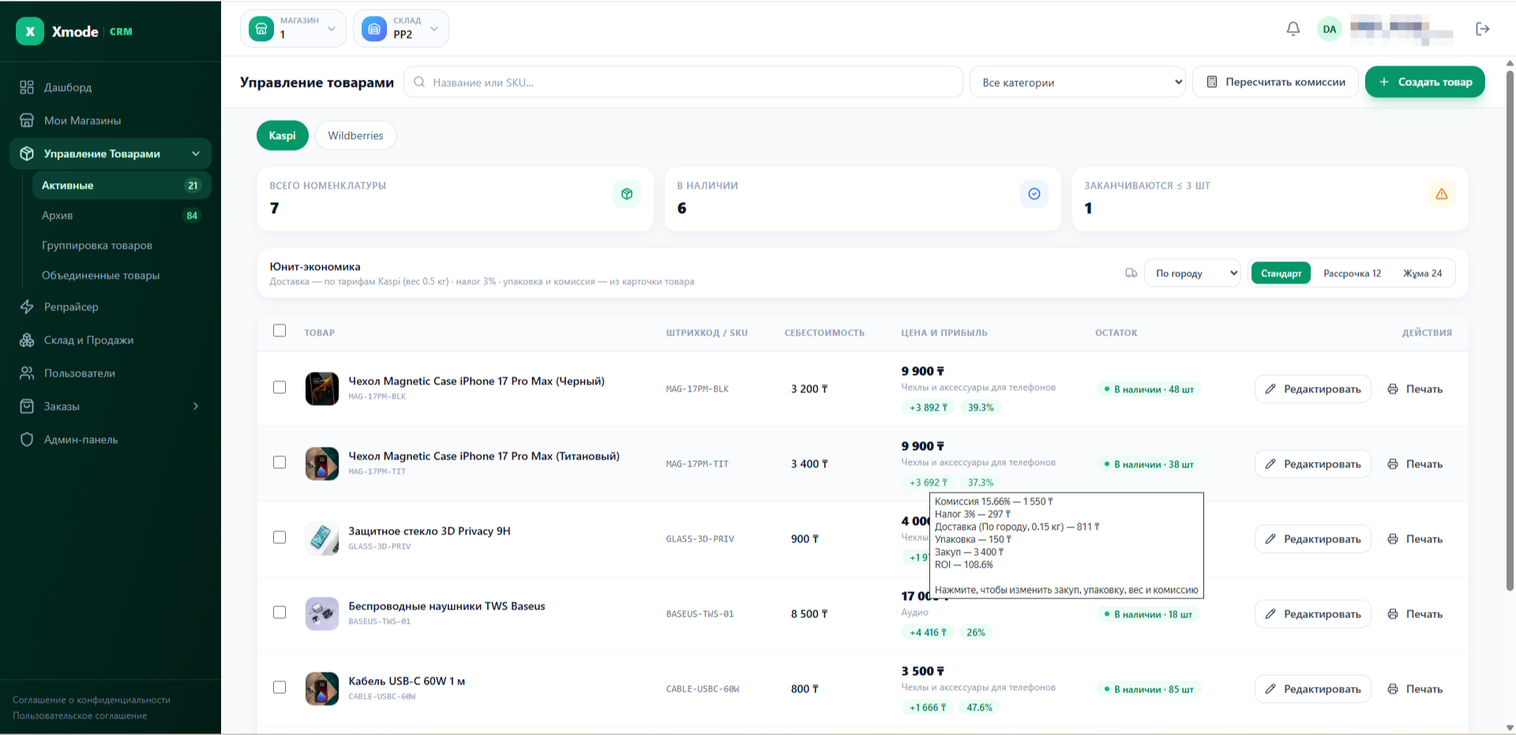Print label for Чехол Magnetic Case (Титановый)
This screenshot has height=735, width=1516.
tap(1415, 464)
